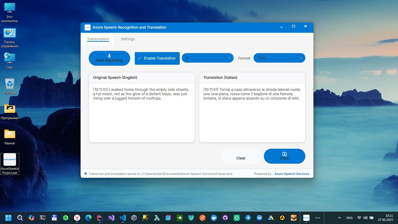Open the terminal icon in taskbar
The width and height of the screenshot is (398, 224).
(x=43, y=218)
